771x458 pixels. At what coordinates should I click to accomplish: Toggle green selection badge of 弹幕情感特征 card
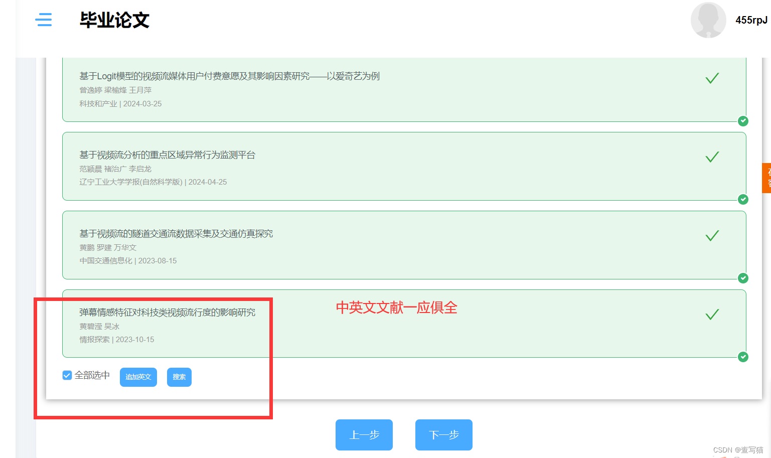click(743, 357)
